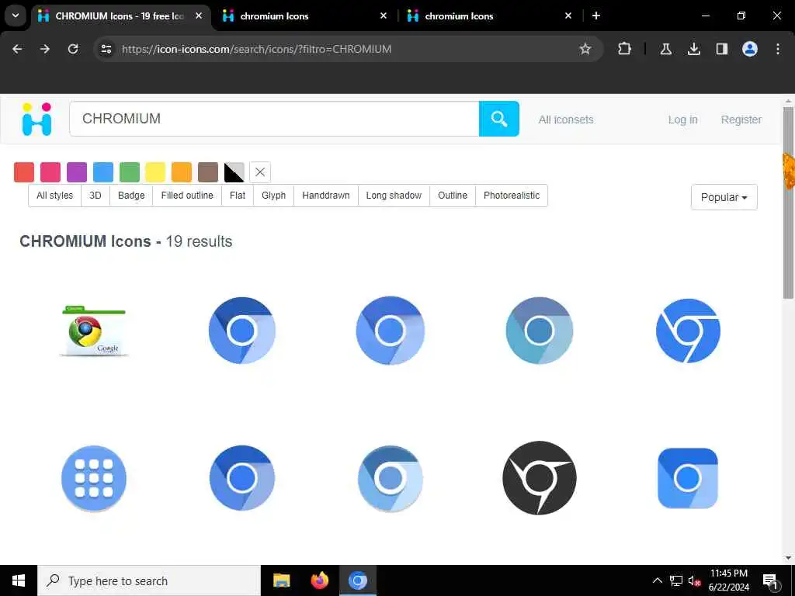Viewport: 795px width, 596px height.
Task: Close the third chromium Icons tab
Action: pyautogui.click(x=568, y=16)
